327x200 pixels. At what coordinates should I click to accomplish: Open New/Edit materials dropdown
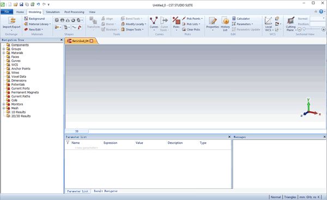(x=34, y=30)
